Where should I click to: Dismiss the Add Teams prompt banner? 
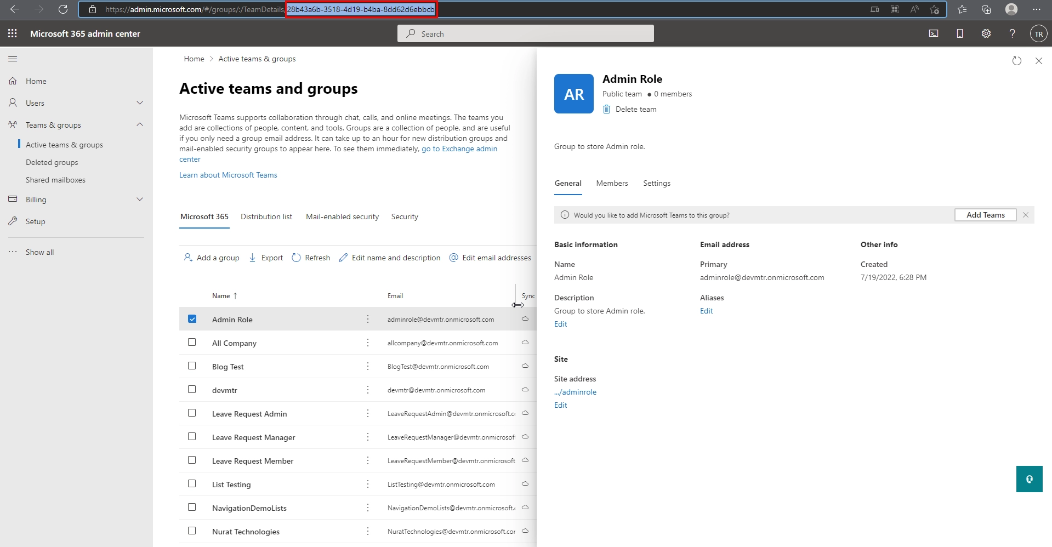(x=1026, y=215)
